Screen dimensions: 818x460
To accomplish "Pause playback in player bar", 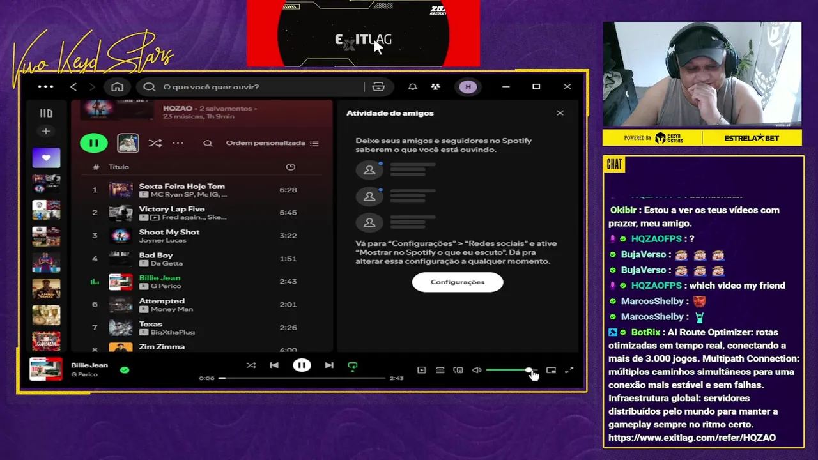I will pyautogui.click(x=302, y=365).
